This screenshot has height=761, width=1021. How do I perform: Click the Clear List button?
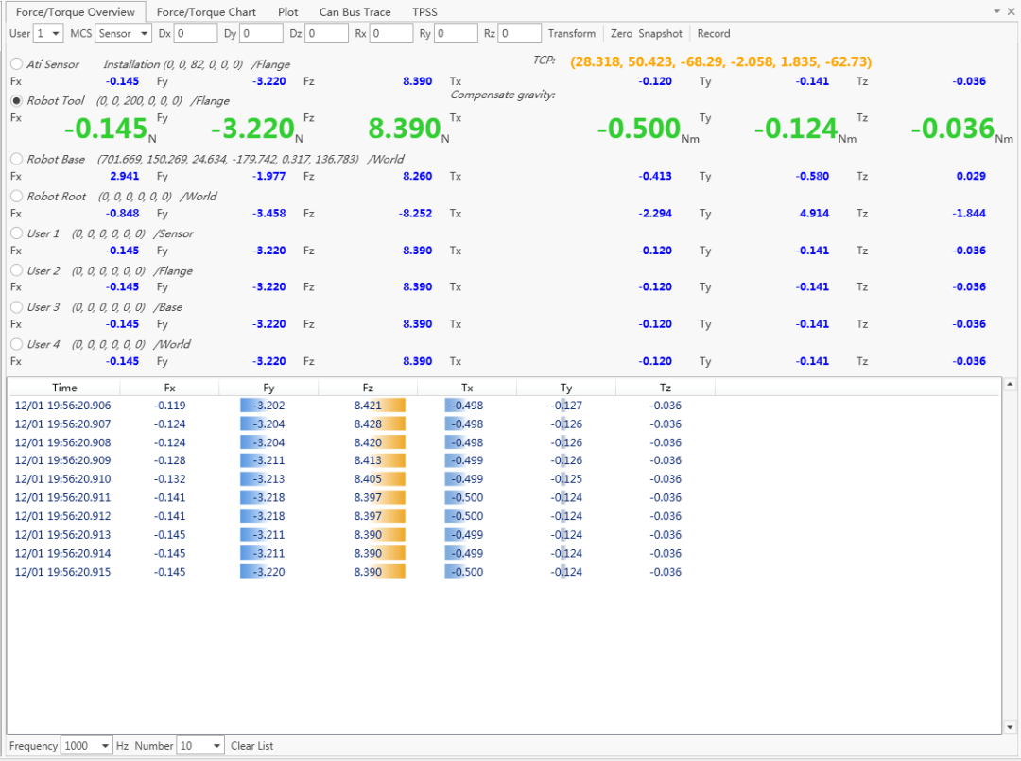click(x=251, y=746)
